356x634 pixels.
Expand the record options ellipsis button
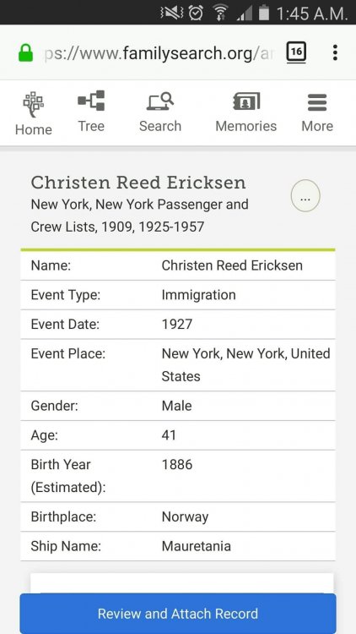(305, 196)
